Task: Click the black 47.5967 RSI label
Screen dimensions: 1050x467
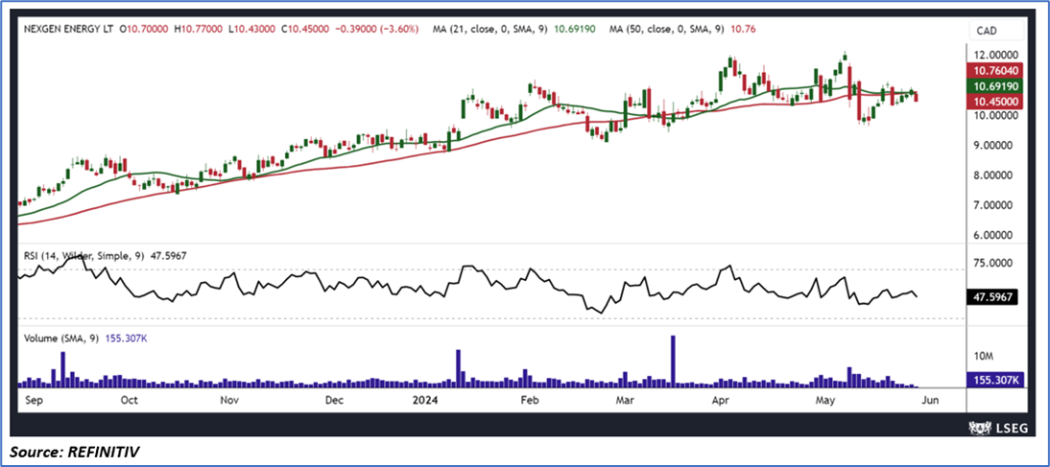Action: [993, 297]
